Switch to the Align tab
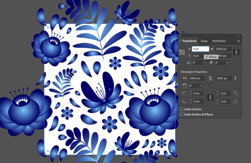The height and width of the screenshot is (163, 251). [x=204, y=41]
